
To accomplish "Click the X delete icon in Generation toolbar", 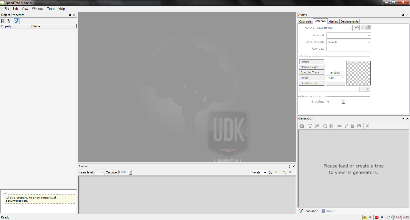I will pos(367,126).
